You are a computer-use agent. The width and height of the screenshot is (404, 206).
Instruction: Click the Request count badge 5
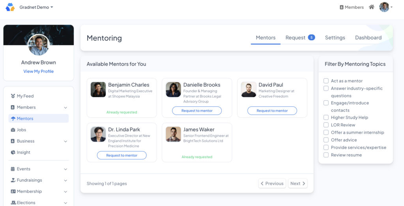click(x=312, y=38)
